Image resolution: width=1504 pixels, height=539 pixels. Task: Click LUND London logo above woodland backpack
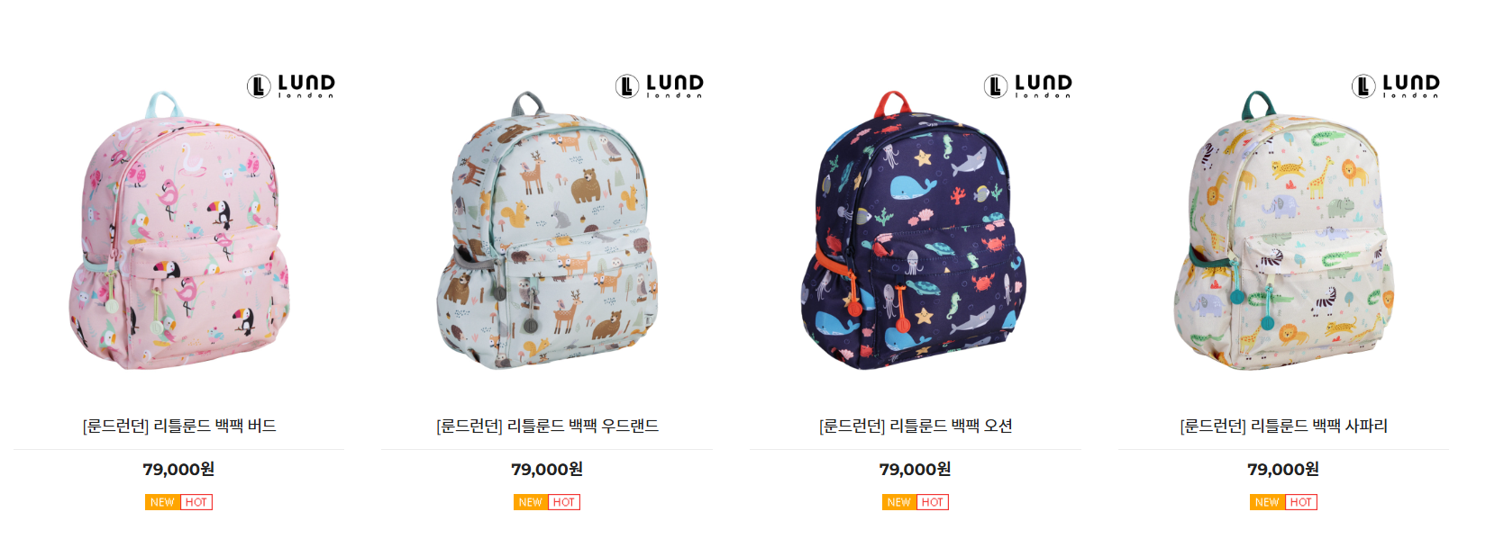660,86
